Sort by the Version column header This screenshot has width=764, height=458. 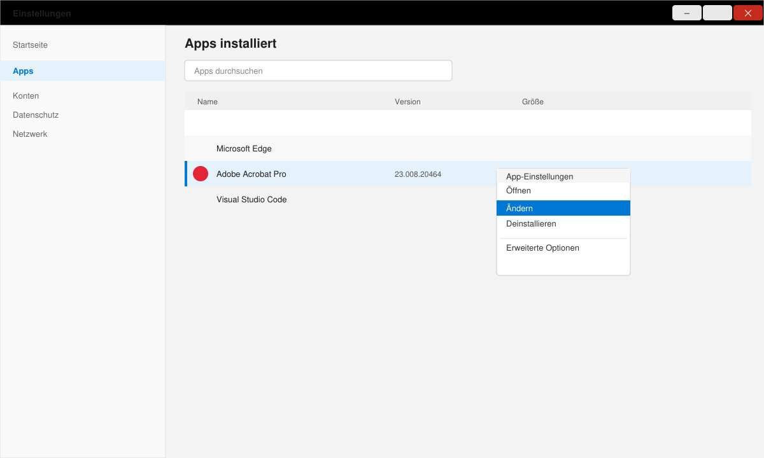(x=407, y=102)
